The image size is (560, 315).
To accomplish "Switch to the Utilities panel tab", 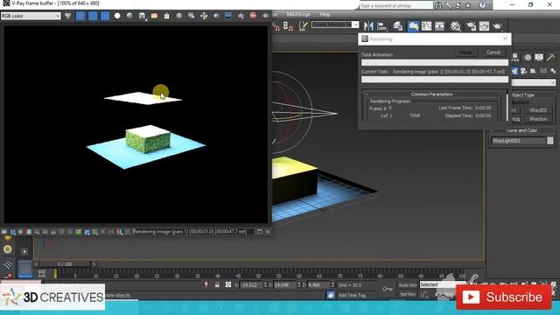I will [551, 57].
